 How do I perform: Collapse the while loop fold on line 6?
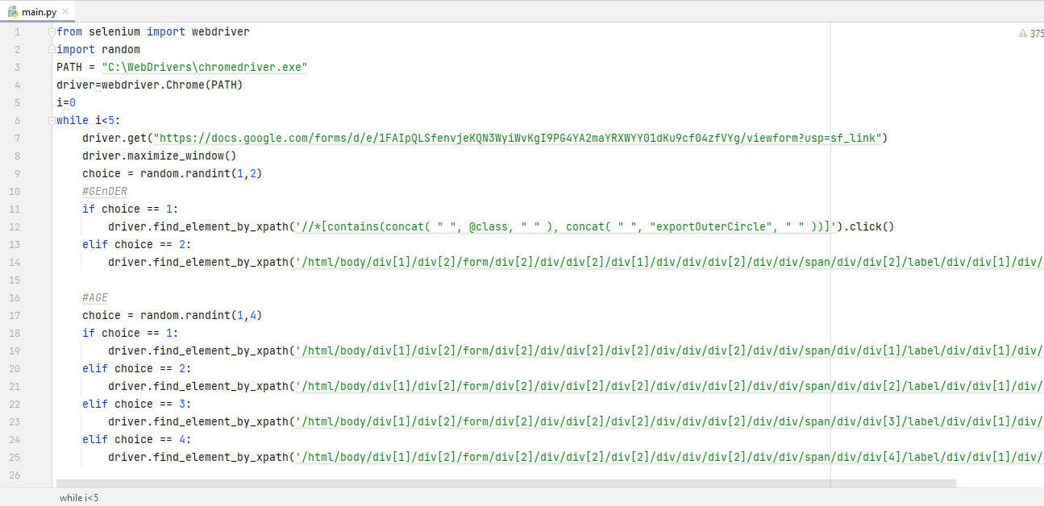click(52, 121)
